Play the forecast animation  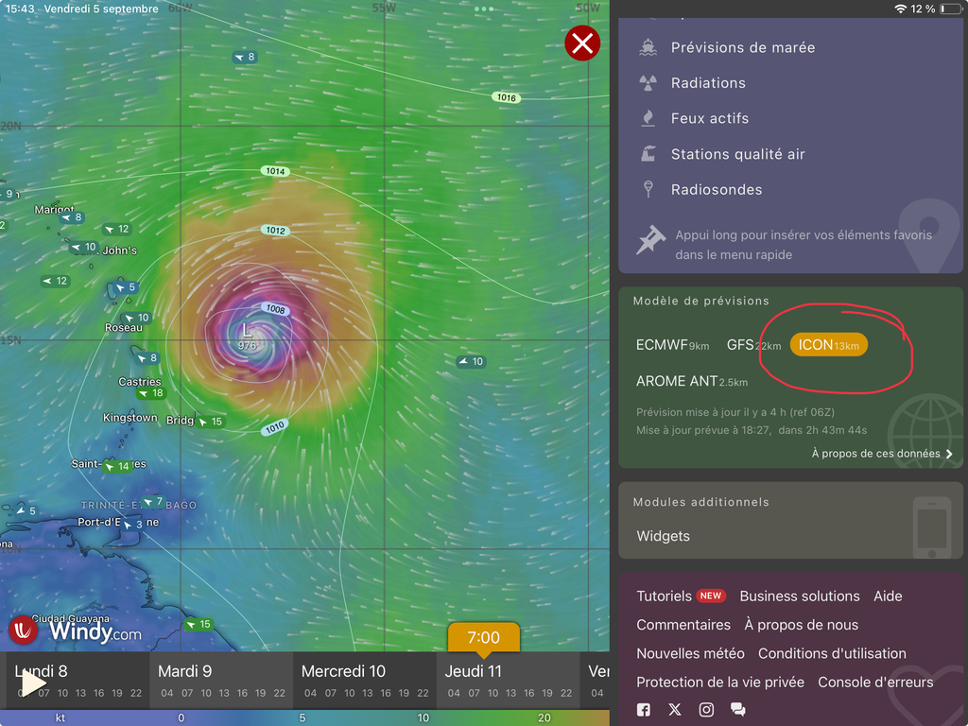33,683
